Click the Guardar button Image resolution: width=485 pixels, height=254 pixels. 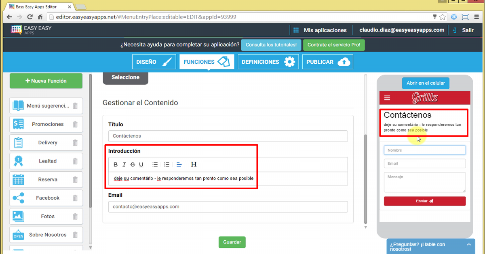pos(232,242)
